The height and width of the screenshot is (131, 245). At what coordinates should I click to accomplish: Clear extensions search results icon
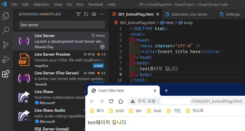point(94,14)
